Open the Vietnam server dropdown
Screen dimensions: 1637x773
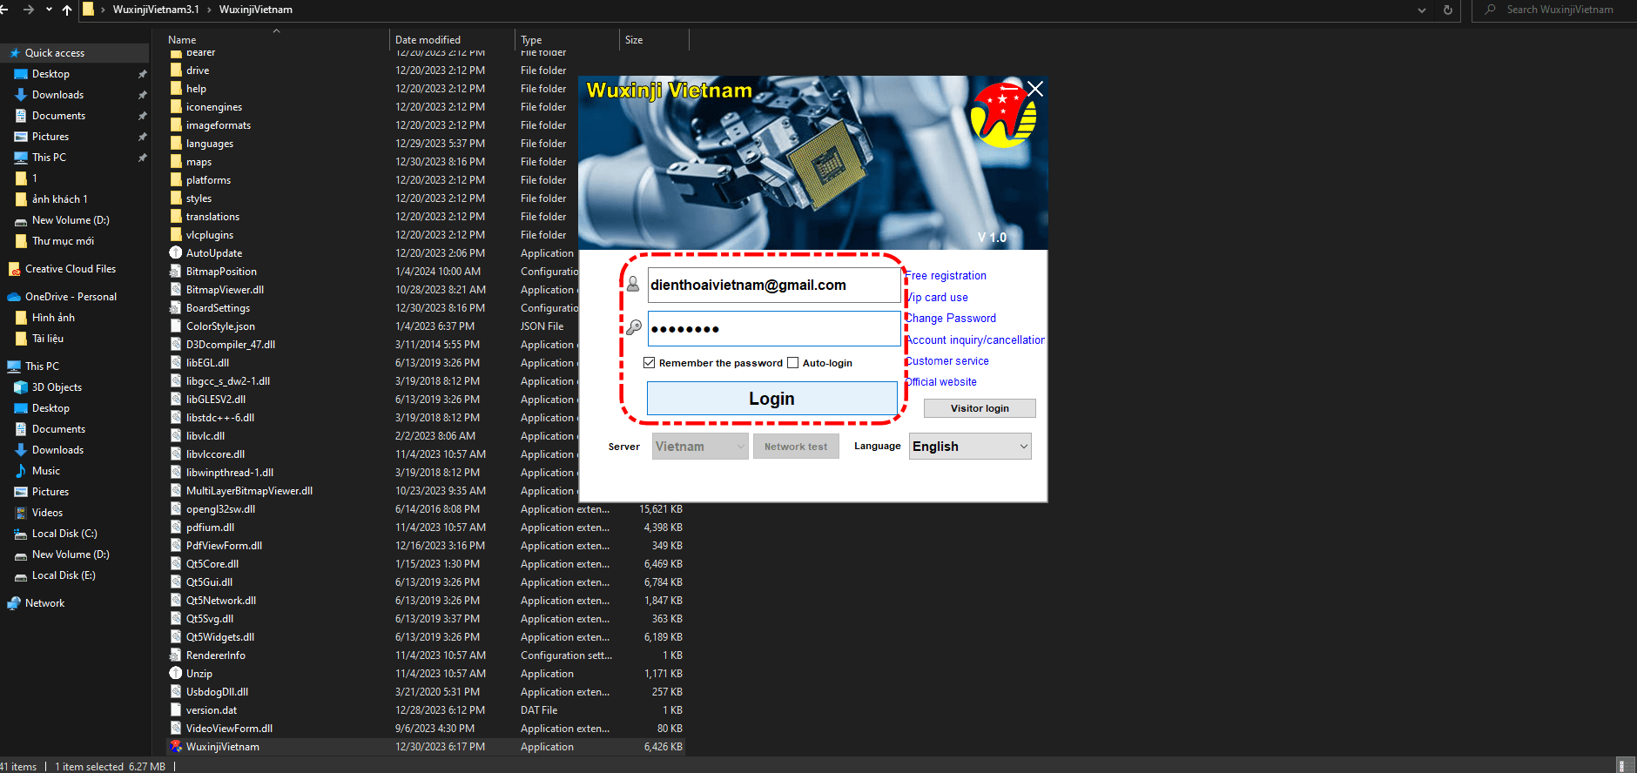700,447
